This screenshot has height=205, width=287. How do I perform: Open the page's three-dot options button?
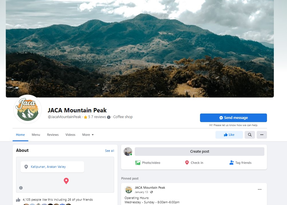pyautogui.click(x=262, y=135)
